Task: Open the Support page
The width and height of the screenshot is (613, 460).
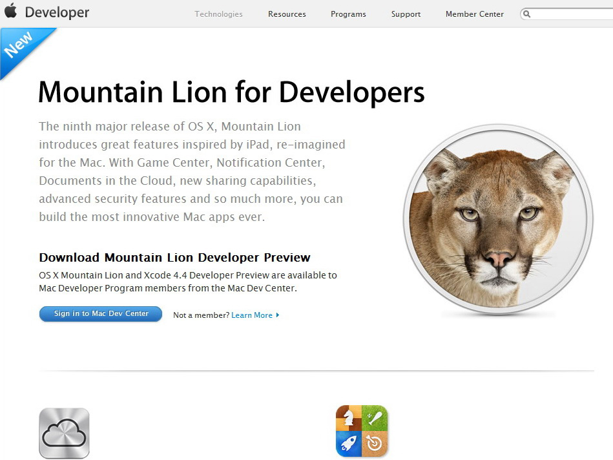Action: tap(406, 14)
